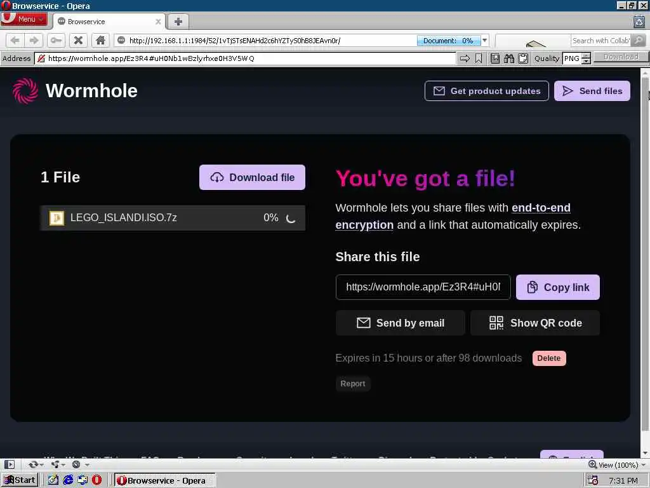
Task: Click the Get product updates button
Action: 487,91
